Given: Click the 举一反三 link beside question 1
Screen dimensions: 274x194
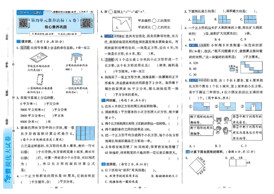Looking at the screenshot, I should [x=83, y=48].
